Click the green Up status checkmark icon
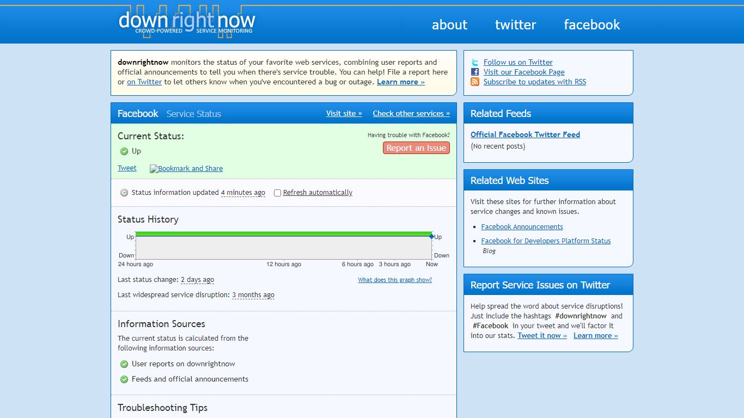This screenshot has height=418, width=744. pos(124,151)
